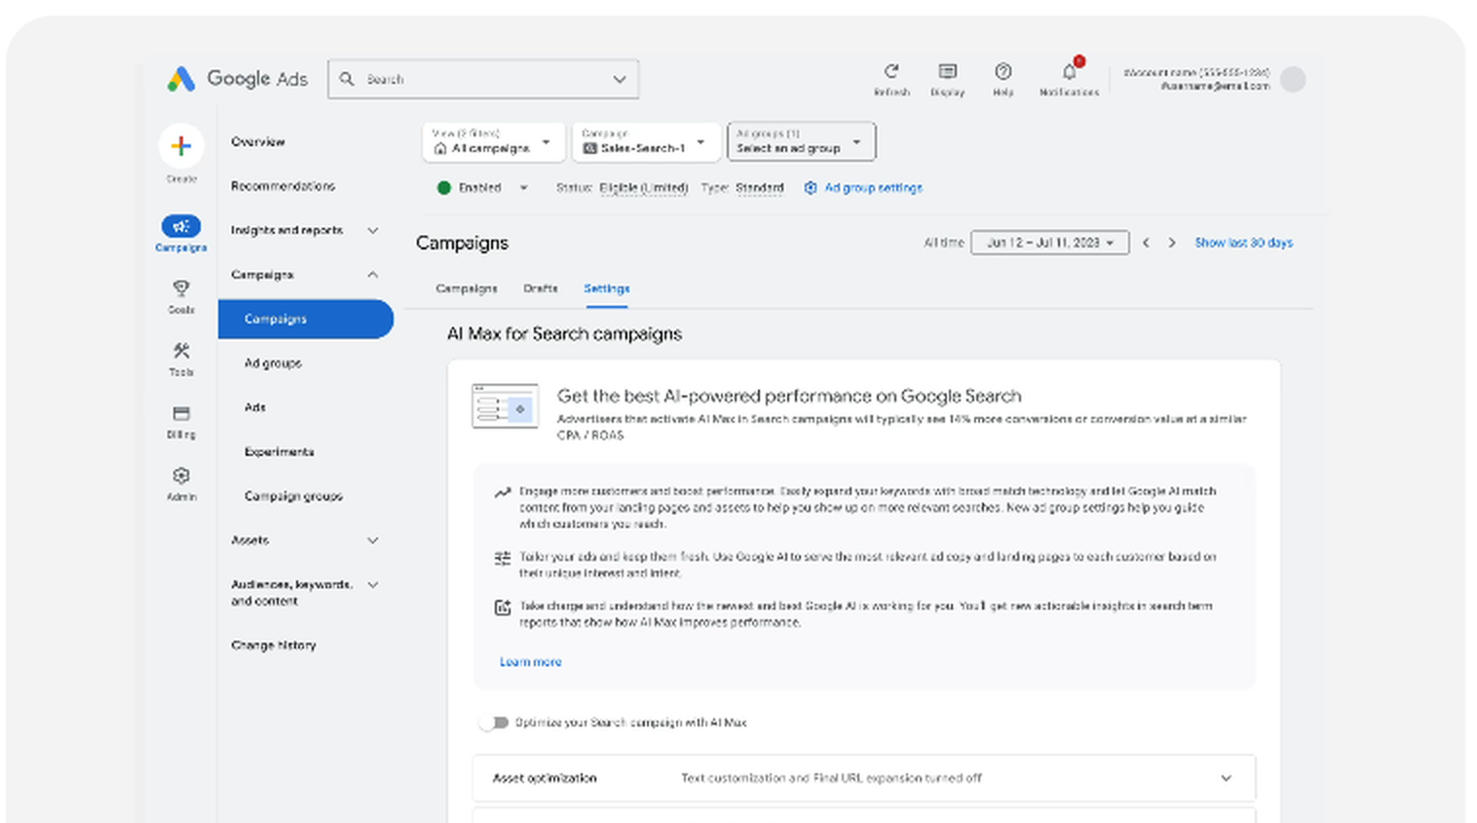Image resolution: width=1477 pixels, height=823 pixels.
Task: Click the account avatar circle
Action: pyautogui.click(x=1293, y=79)
